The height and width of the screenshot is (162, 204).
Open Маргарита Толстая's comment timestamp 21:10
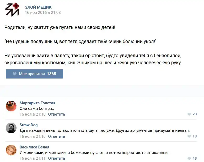tap(33, 114)
